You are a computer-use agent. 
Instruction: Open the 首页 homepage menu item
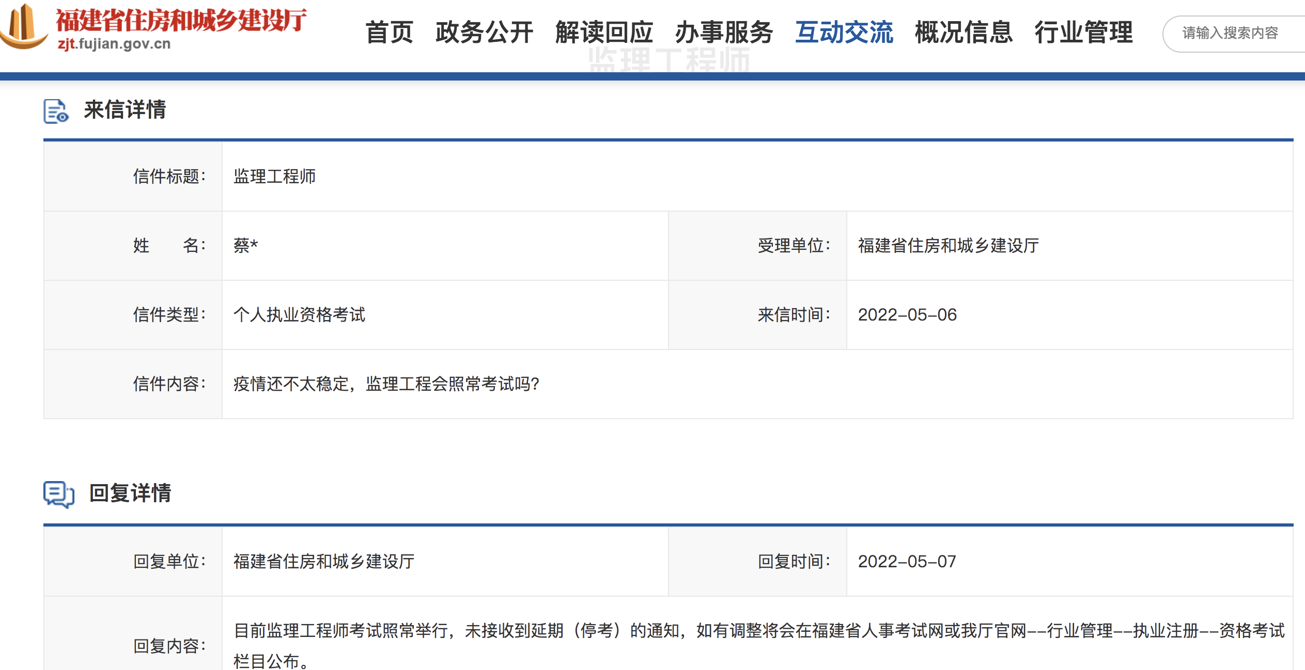point(389,32)
